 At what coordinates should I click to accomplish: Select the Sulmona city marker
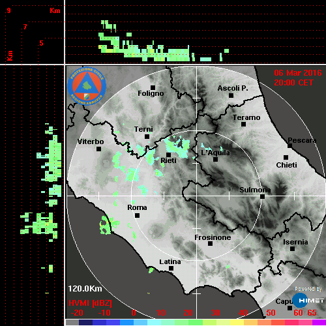pyautogui.click(x=262, y=196)
